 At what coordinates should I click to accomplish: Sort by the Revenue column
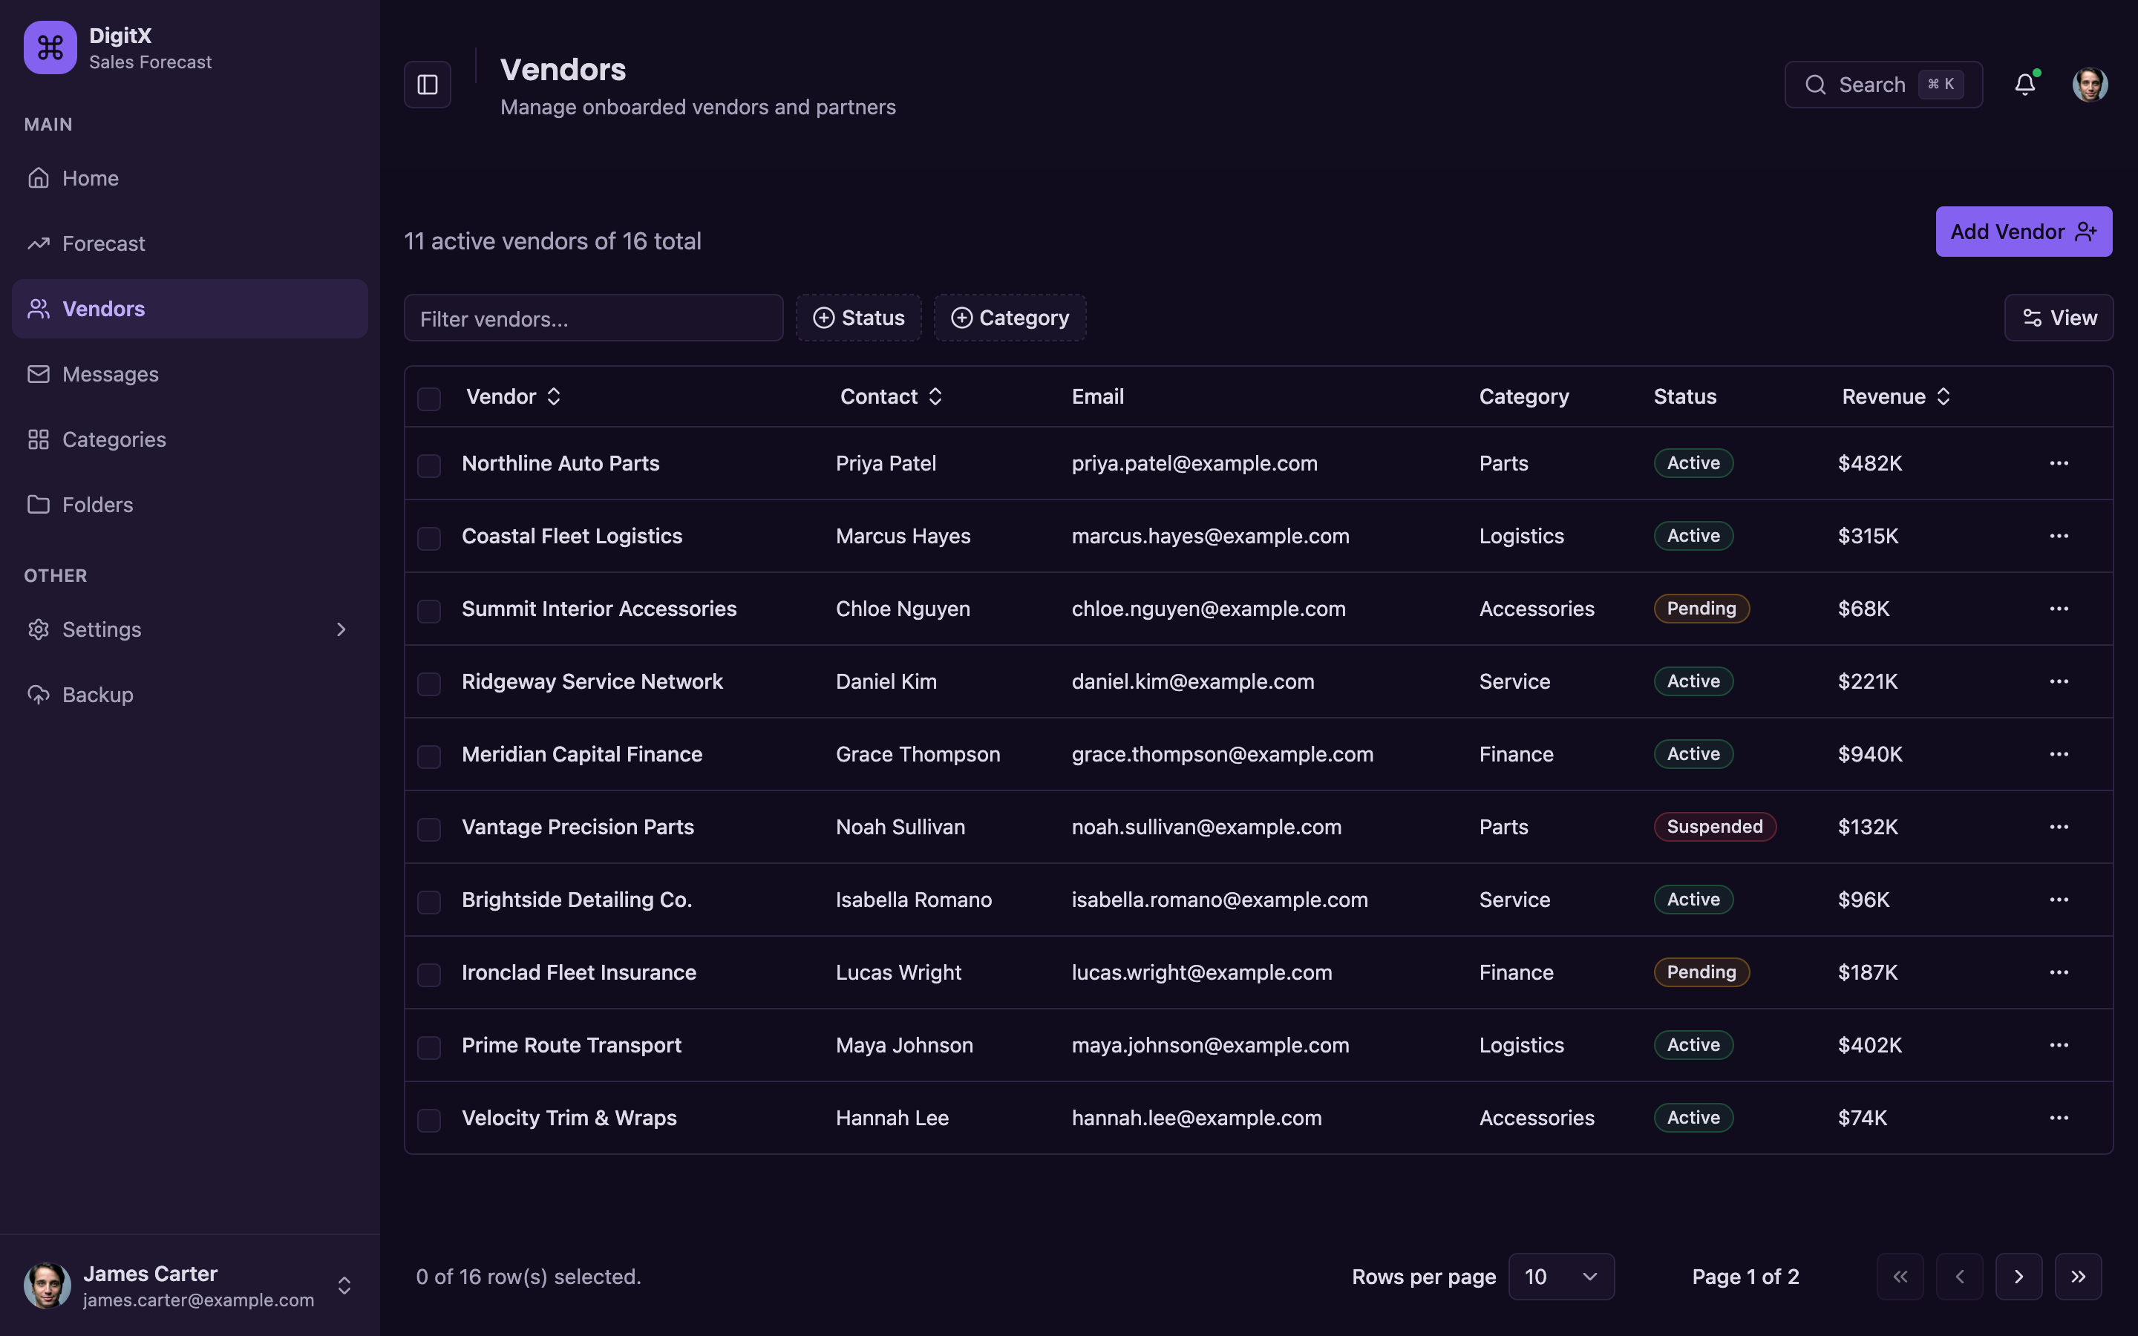[x=1896, y=397]
